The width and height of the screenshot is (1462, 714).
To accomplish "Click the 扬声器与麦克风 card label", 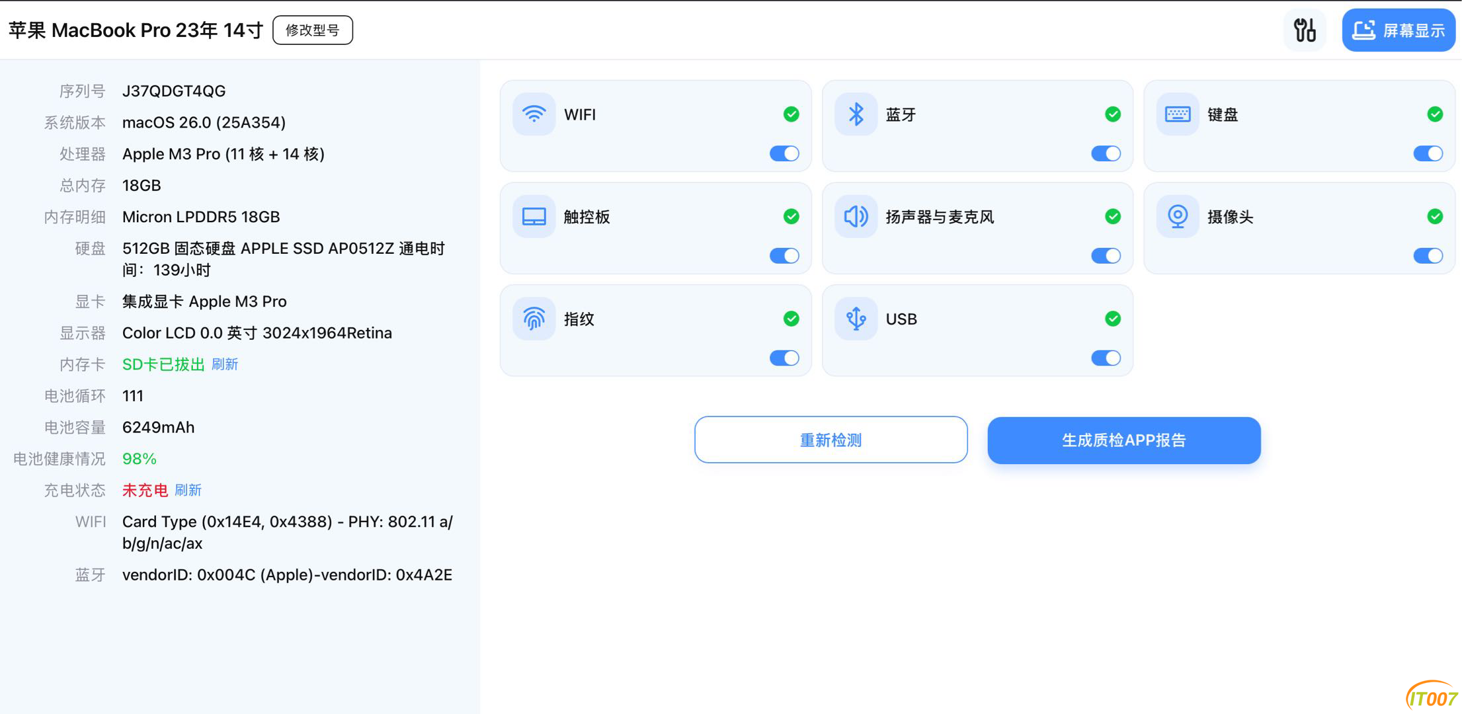I will [x=940, y=217].
